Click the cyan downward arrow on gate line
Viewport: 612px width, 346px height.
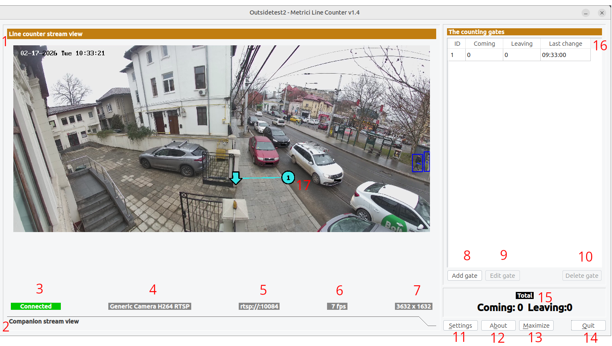[236, 178]
